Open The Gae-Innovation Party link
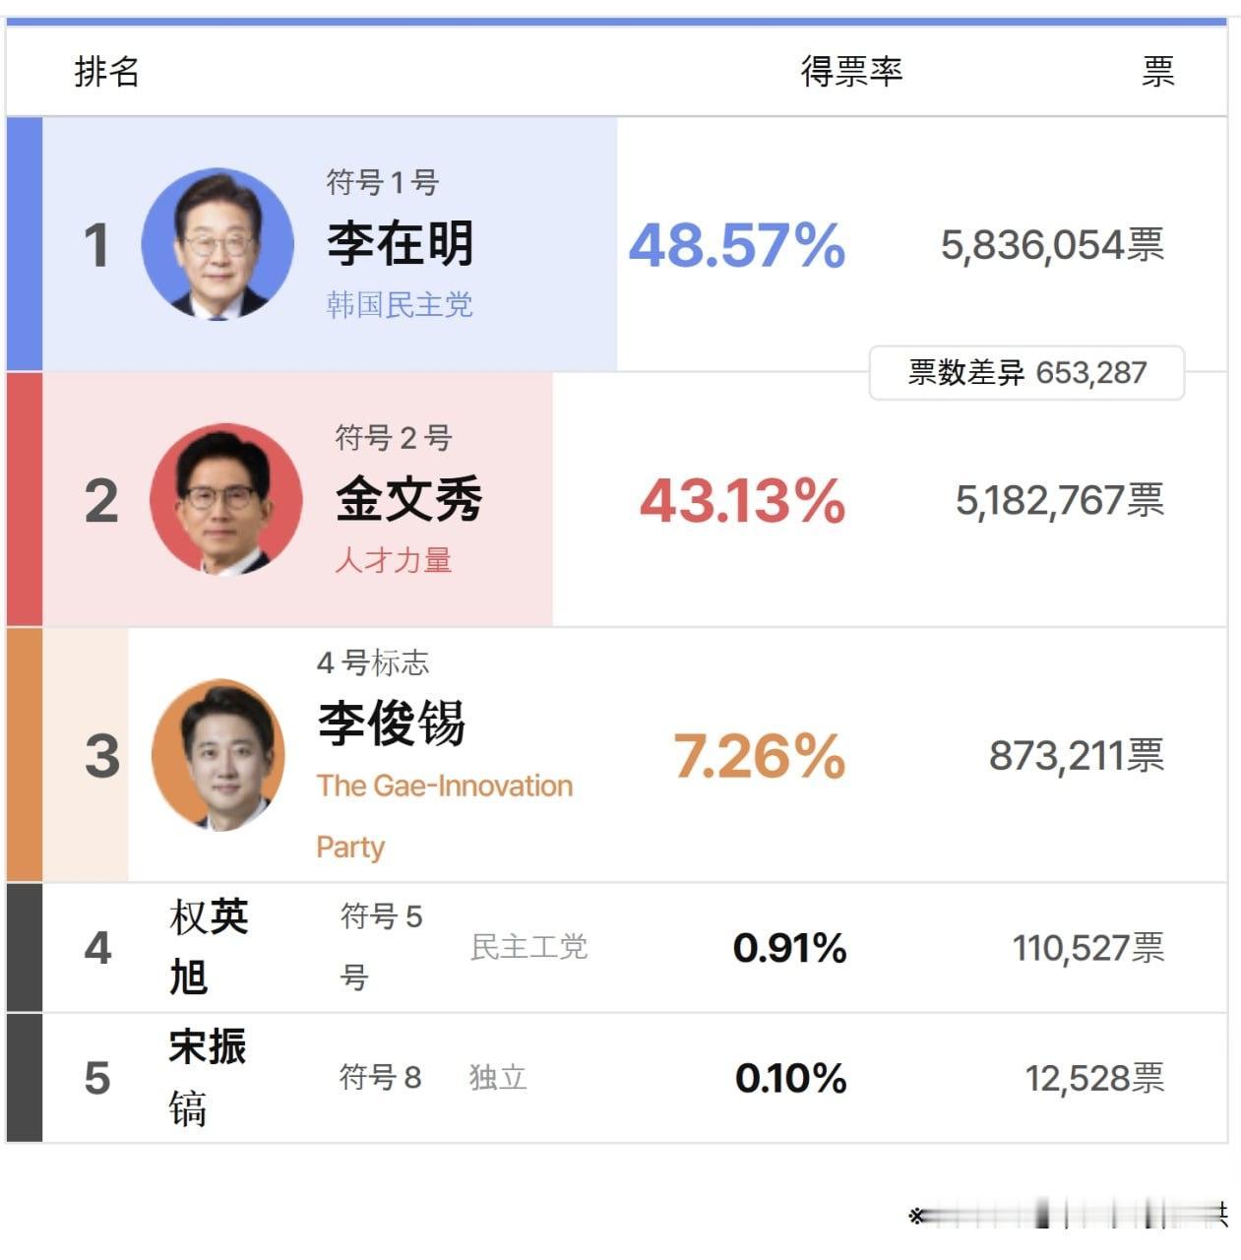 pos(445,816)
